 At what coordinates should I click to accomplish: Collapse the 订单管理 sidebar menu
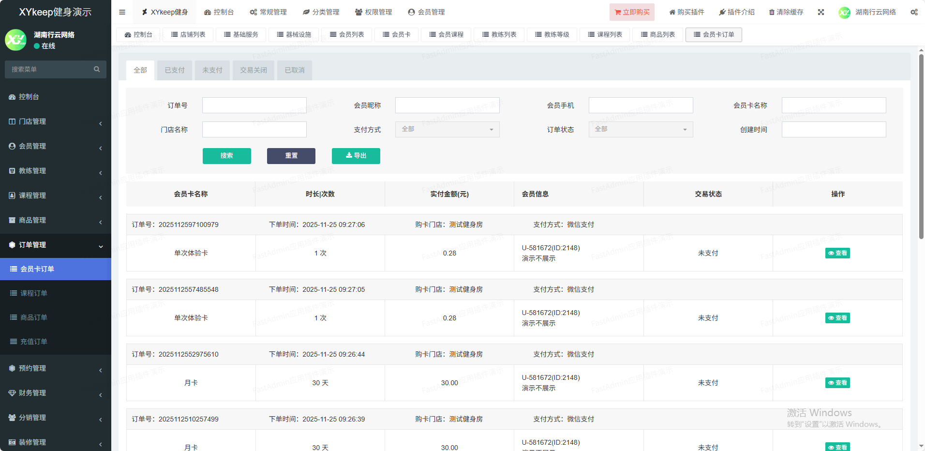click(x=56, y=245)
